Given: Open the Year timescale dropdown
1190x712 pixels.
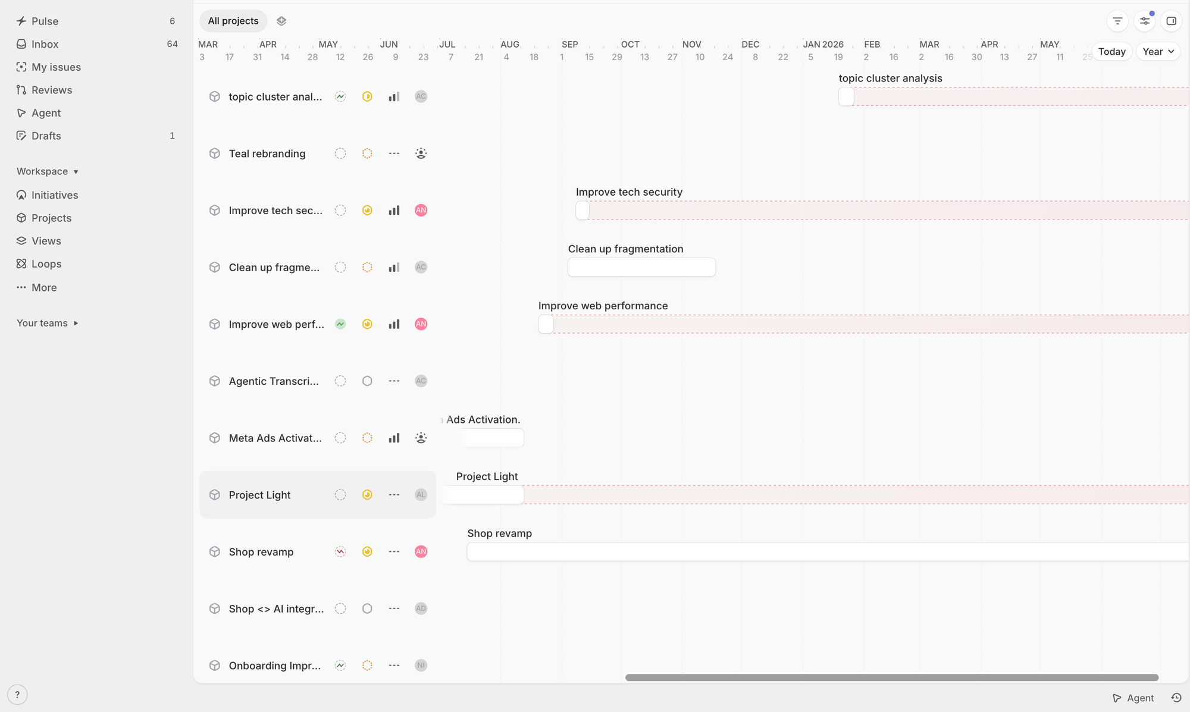Looking at the screenshot, I should pyautogui.click(x=1158, y=52).
